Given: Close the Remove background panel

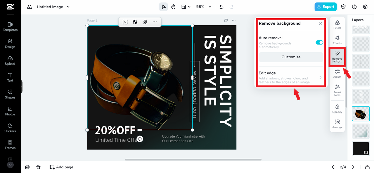Looking at the screenshot, I should 321,23.
